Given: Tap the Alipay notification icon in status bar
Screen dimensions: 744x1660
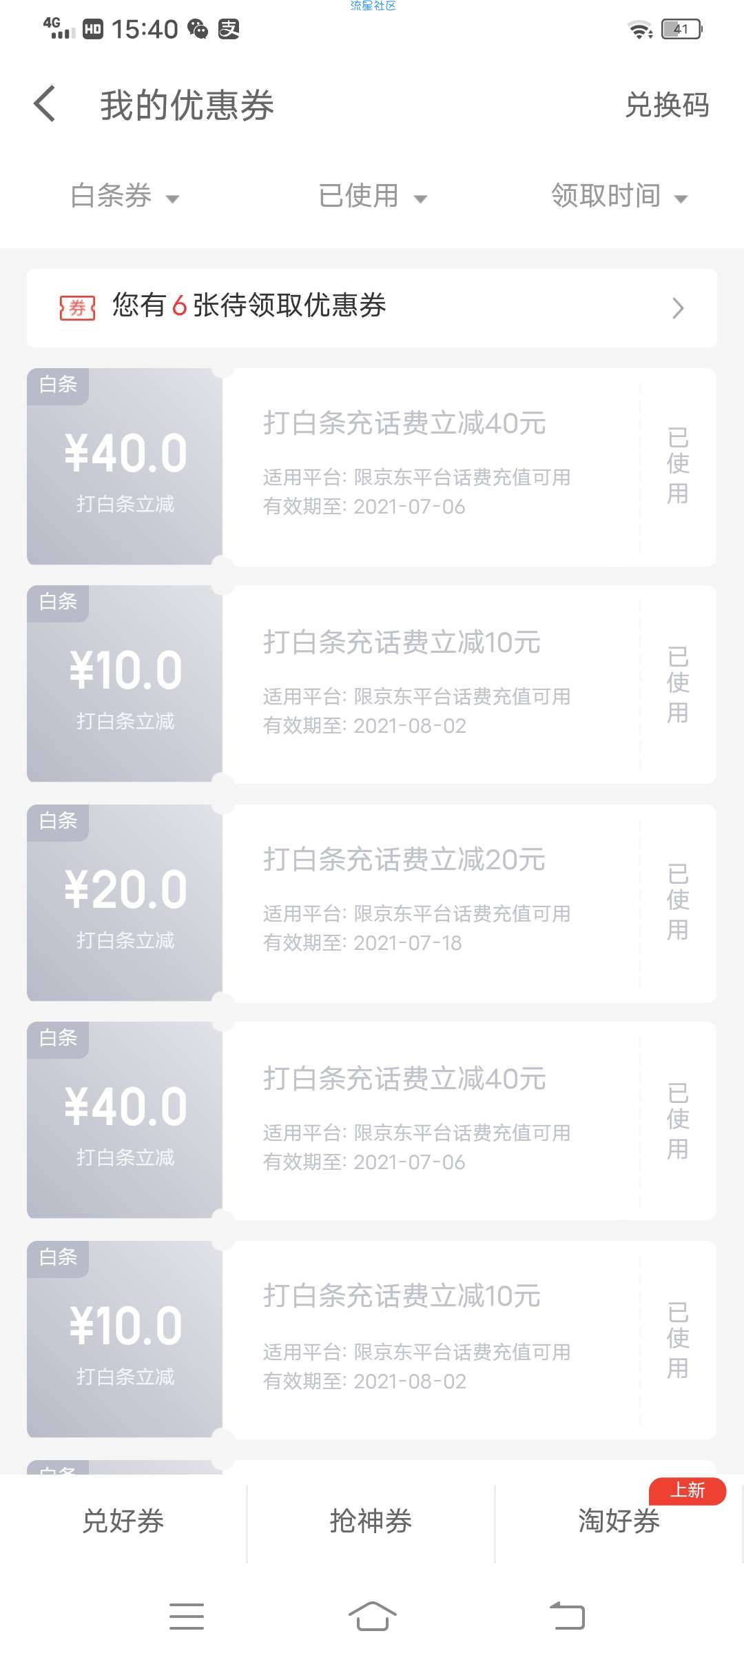Looking at the screenshot, I should click(x=229, y=29).
